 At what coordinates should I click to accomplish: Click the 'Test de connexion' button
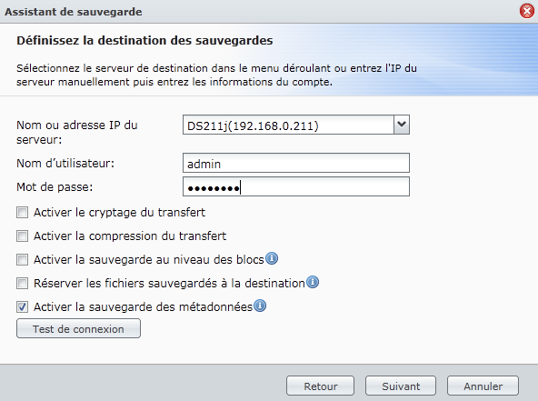78,328
